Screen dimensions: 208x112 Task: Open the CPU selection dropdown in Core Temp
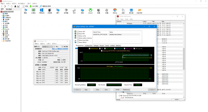47,47
